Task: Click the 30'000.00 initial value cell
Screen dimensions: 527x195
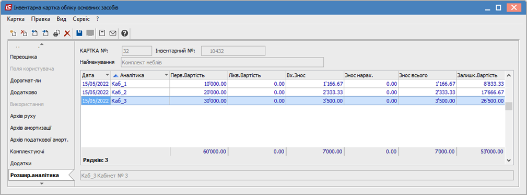Action: (x=198, y=100)
